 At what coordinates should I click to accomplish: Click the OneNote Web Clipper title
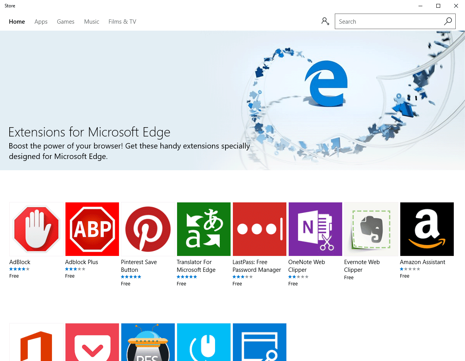(307, 266)
